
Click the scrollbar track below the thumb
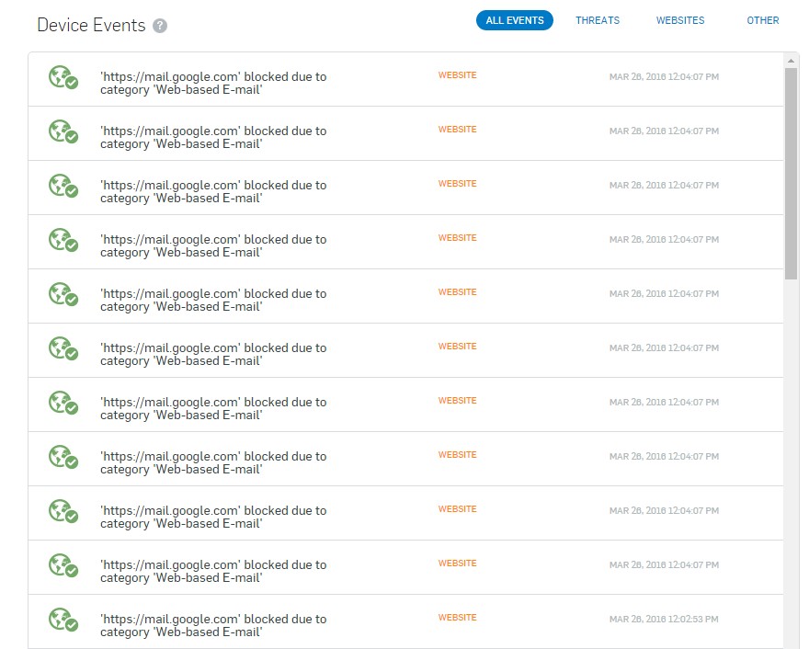[x=791, y=464]
